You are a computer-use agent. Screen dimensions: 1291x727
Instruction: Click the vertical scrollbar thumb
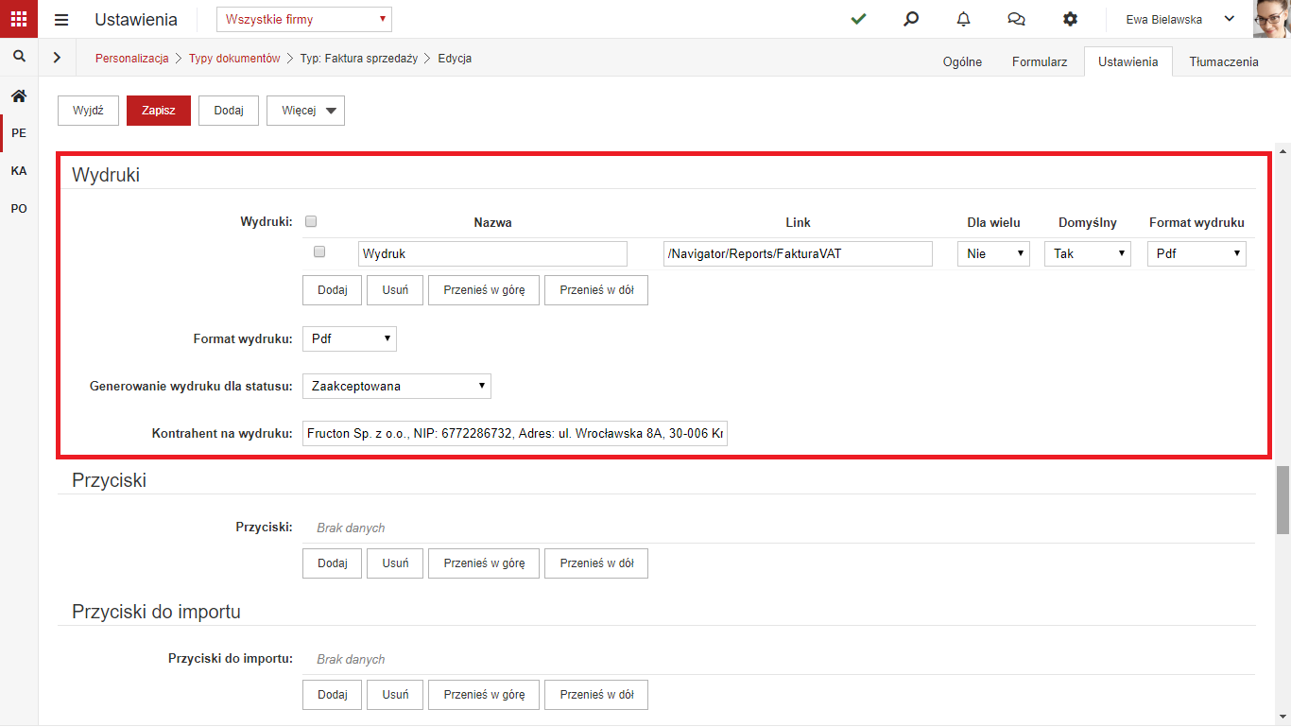[1282, 500]
